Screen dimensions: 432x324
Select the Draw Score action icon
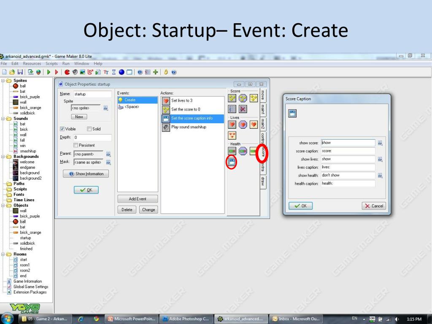(254, 98)
